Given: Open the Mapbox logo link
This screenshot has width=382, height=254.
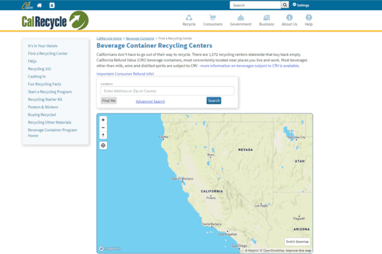Looking at the screenshot, I should 110,249.
